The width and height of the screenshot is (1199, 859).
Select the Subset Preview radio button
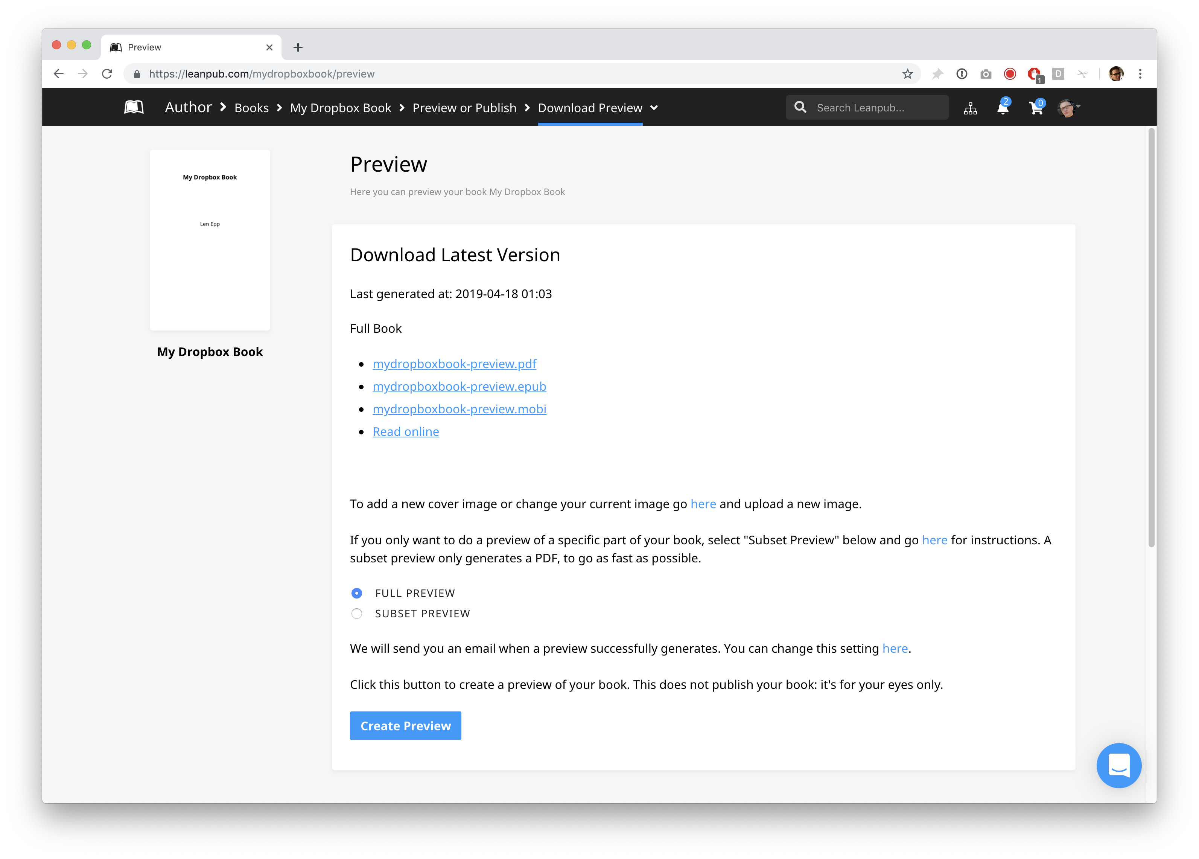pos(357,614)
